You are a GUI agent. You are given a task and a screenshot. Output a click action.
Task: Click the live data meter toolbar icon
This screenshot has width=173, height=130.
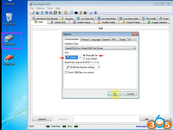click(51, 13)
